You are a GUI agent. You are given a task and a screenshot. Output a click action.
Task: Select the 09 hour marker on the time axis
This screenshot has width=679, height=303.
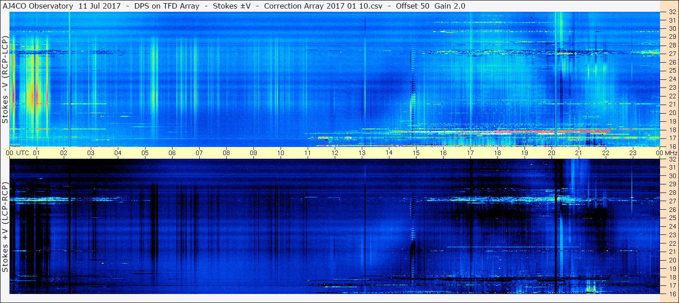tap(253, 153)
